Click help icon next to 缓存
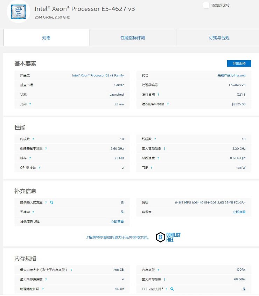 [x=30, y=158]
